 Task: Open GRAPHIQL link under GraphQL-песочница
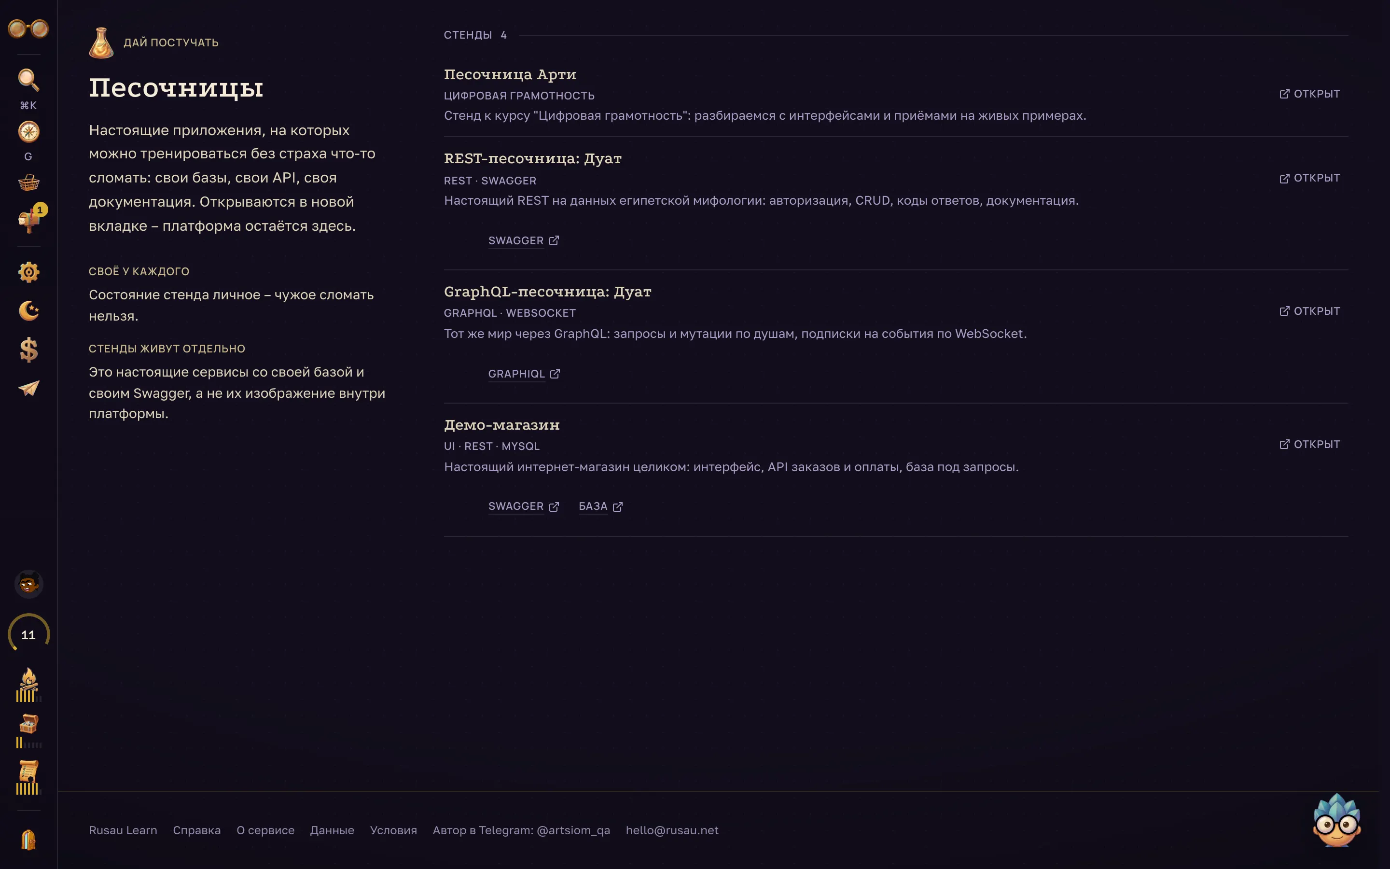[x=524, y=374]
